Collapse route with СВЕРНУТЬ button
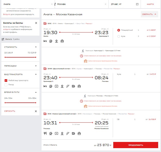This screenshot has width=161, height=152. point(149,14)
